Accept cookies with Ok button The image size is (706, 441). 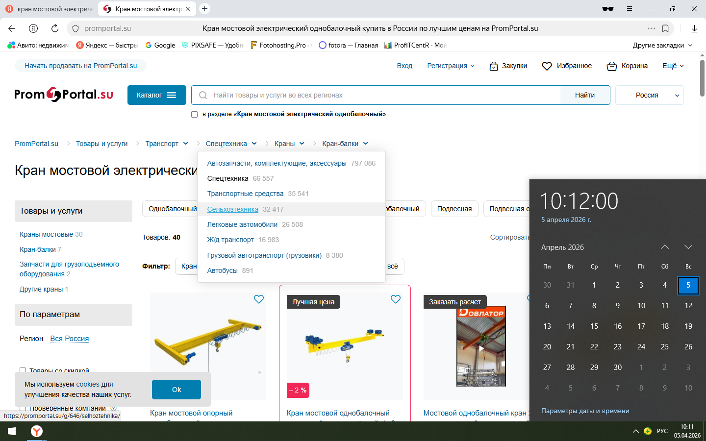point(176,390)
